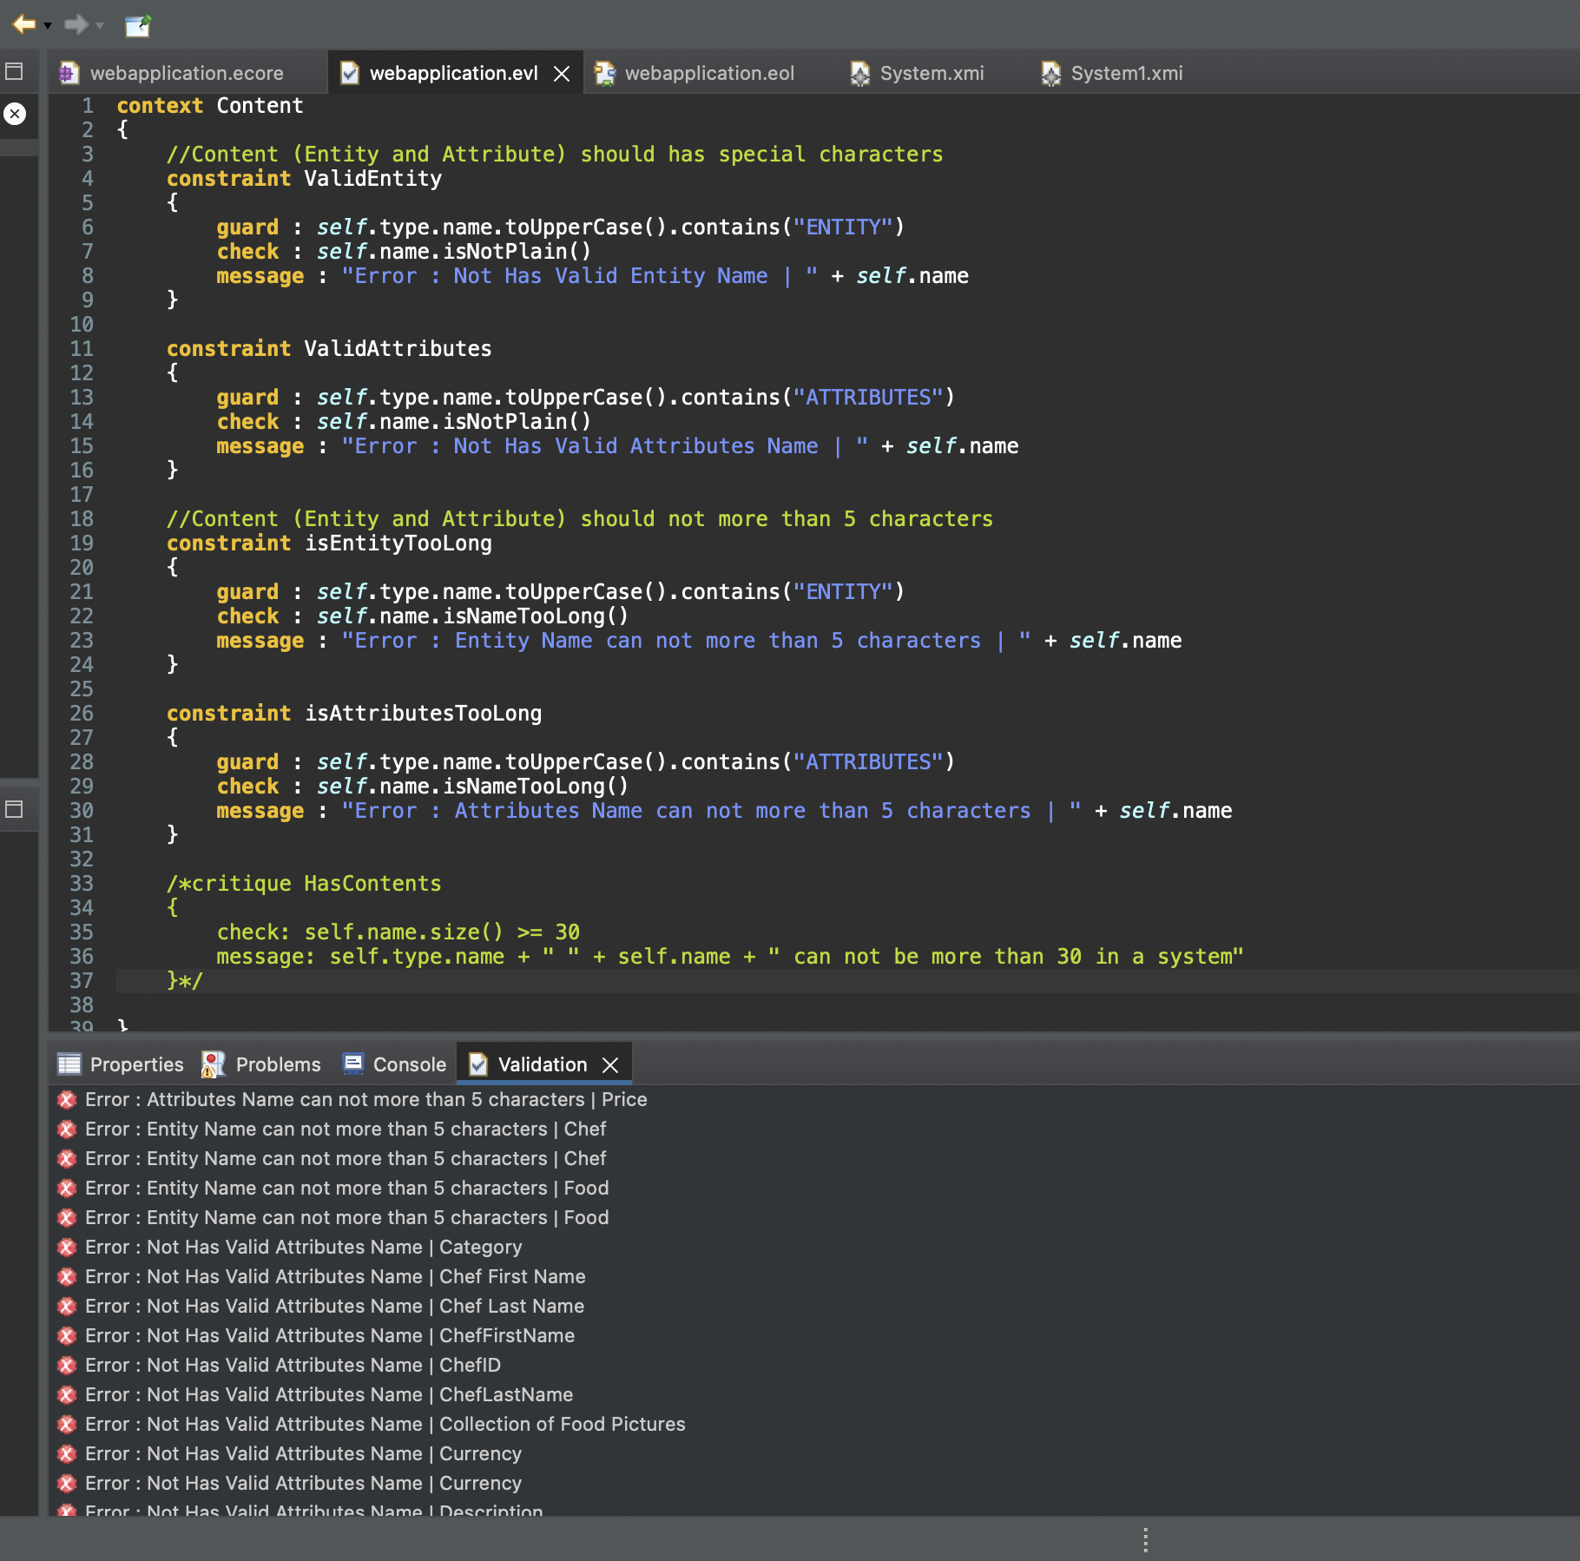Click error icon beside the ChefID error row
This screenshot has width=1580, height=1561.
coord(67,1366)
